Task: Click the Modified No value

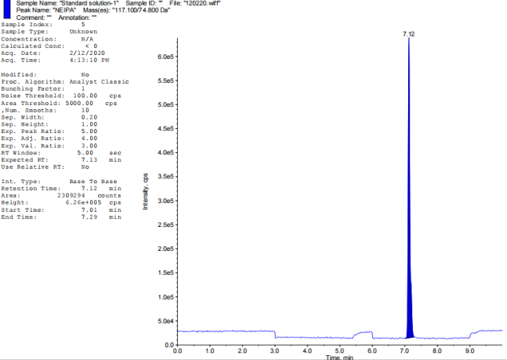Action: 84,73
